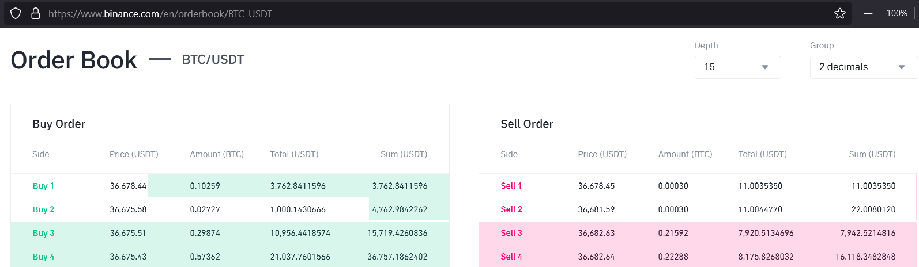919x267 pixels.
Task: Click buy sum 4,762.9842262
Action: coord(400,209)
